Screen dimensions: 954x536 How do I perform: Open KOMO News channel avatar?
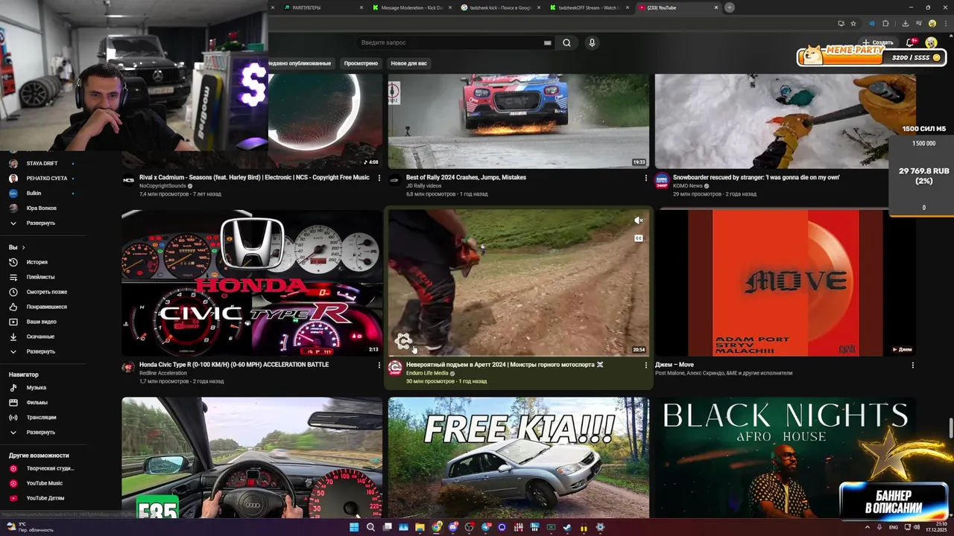pos(662,181)
